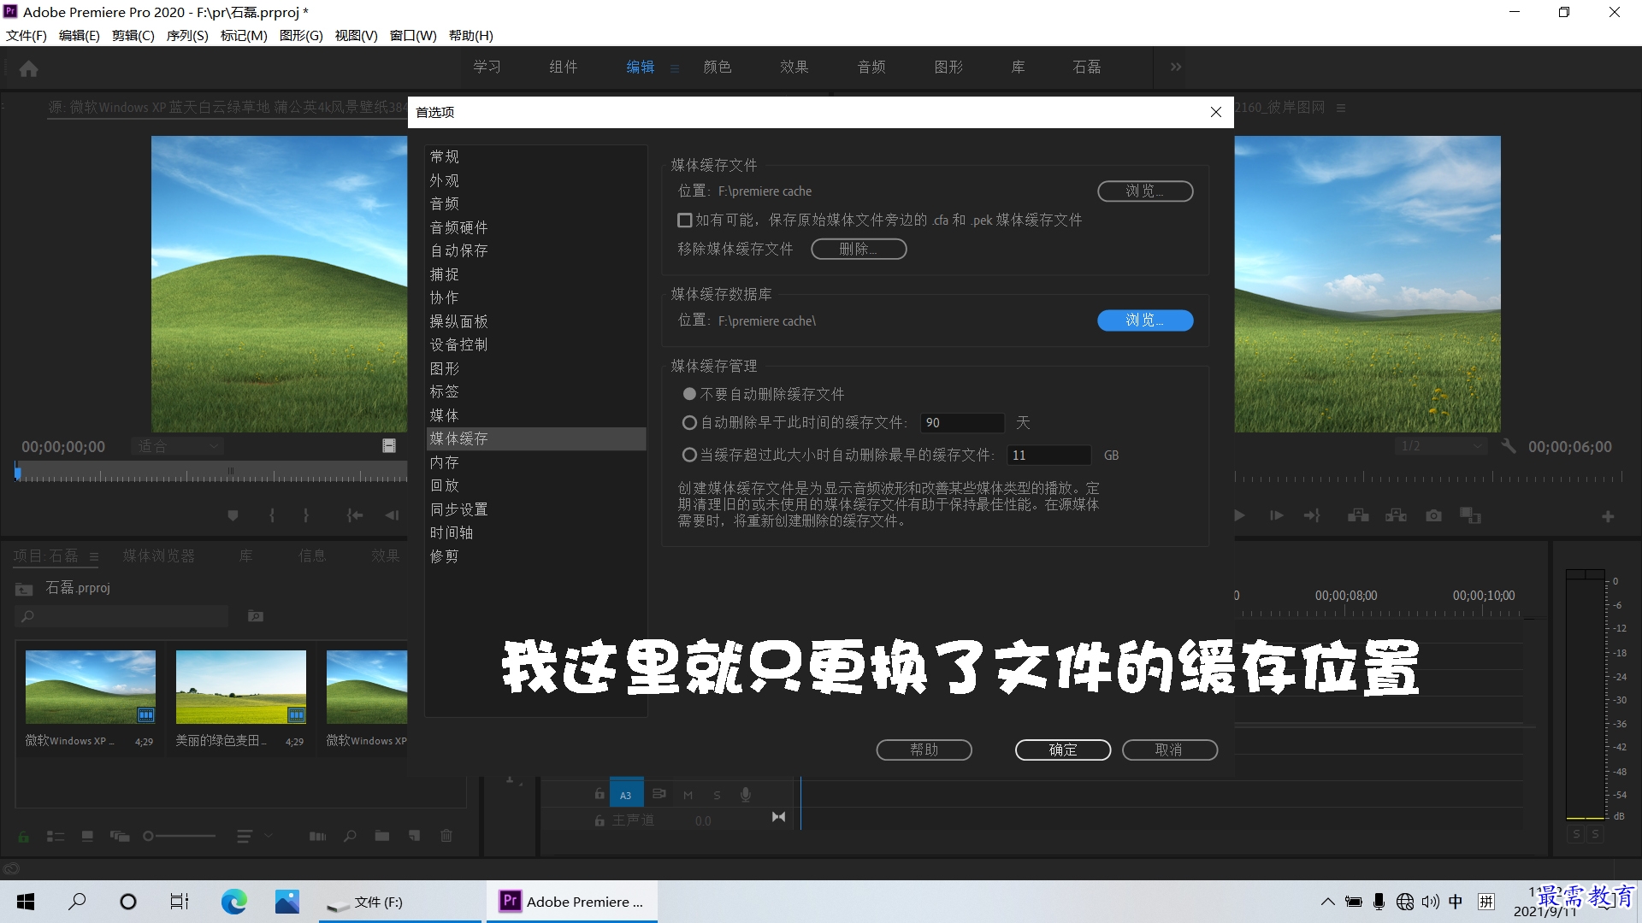Viewport: 1642px width, 923px height.
Task: Click New Item icon in project panel
Action: pos(415,836)
